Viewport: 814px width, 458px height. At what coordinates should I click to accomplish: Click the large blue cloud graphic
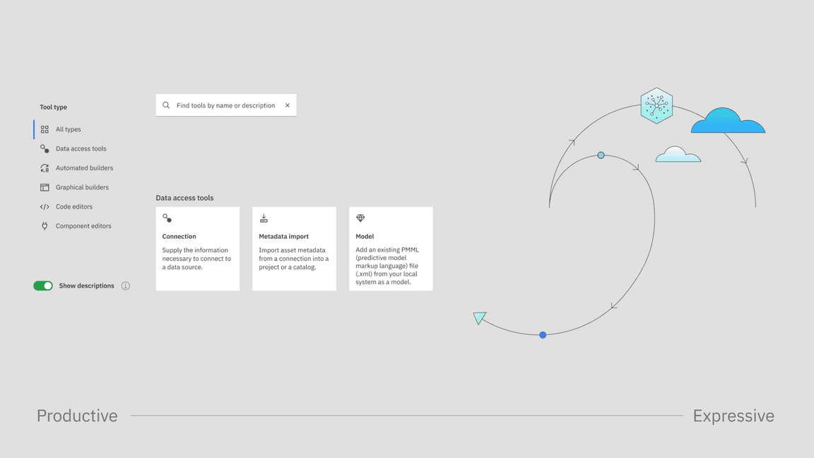728,122
